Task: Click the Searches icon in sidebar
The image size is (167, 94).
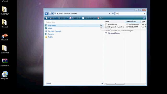Action: pos(46,34)
